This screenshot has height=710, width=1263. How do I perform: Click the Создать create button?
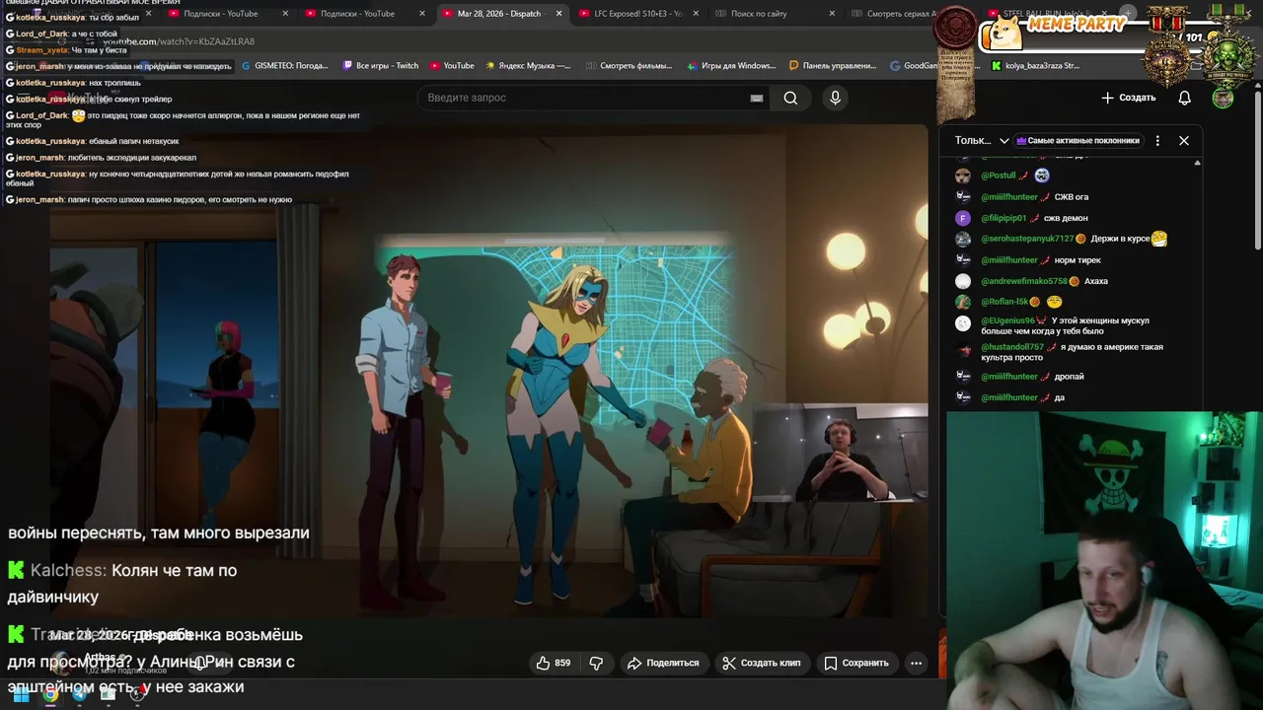tap(1128, 98)
